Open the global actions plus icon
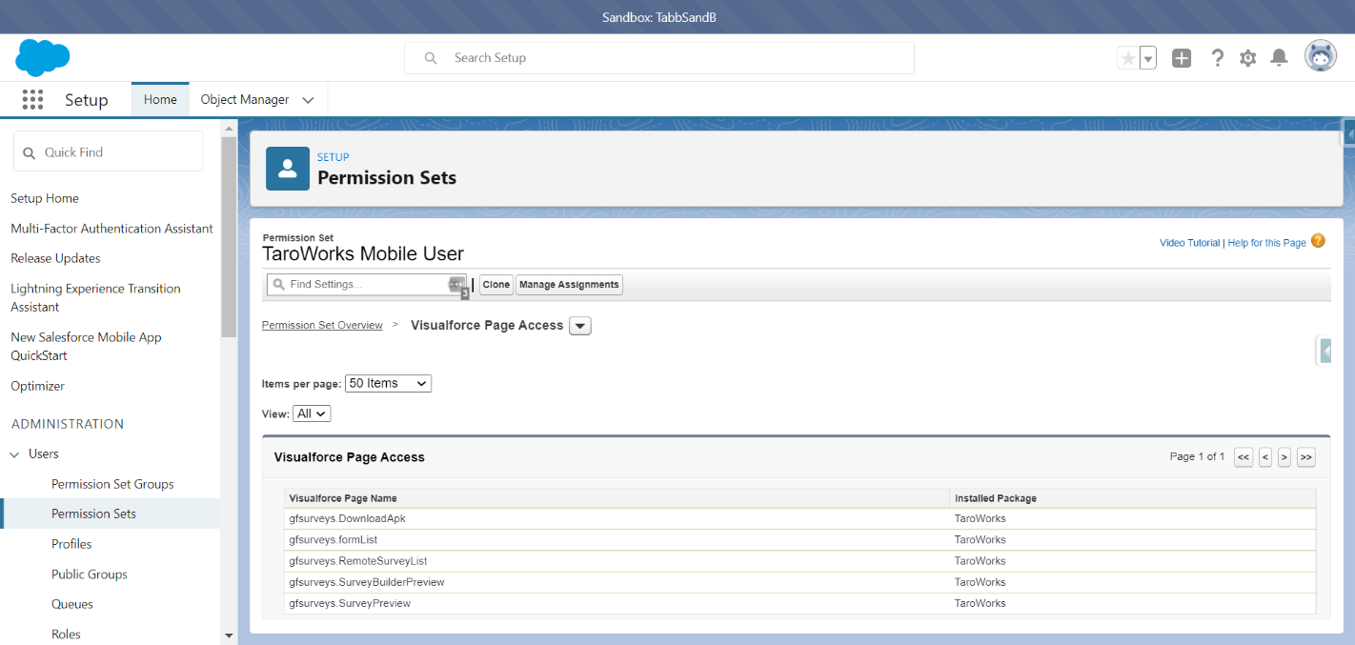 point(1182,58)
